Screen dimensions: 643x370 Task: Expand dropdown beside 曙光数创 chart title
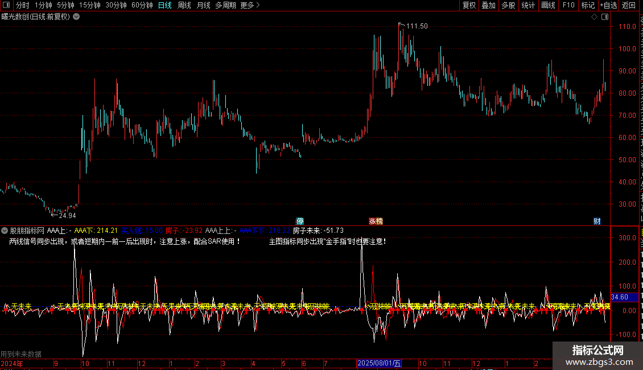(76, 17)
